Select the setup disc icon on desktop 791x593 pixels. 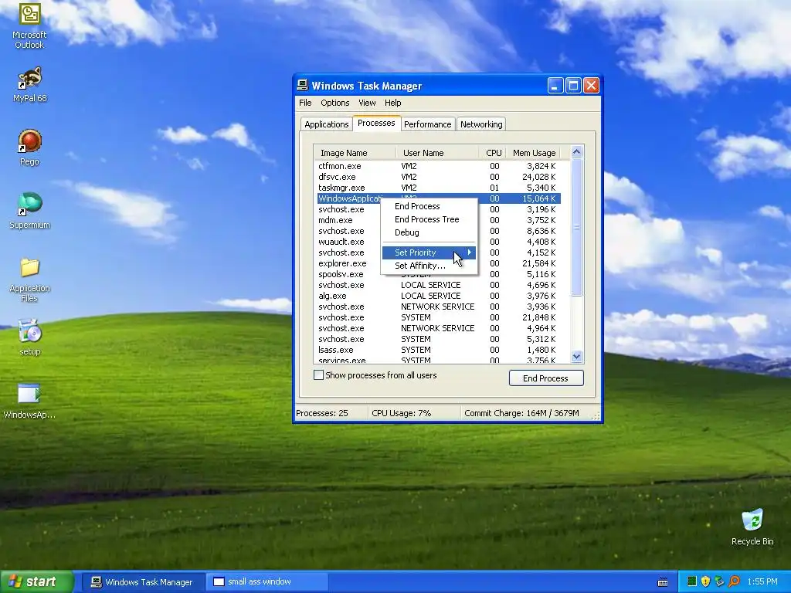(x=29, y=337)
